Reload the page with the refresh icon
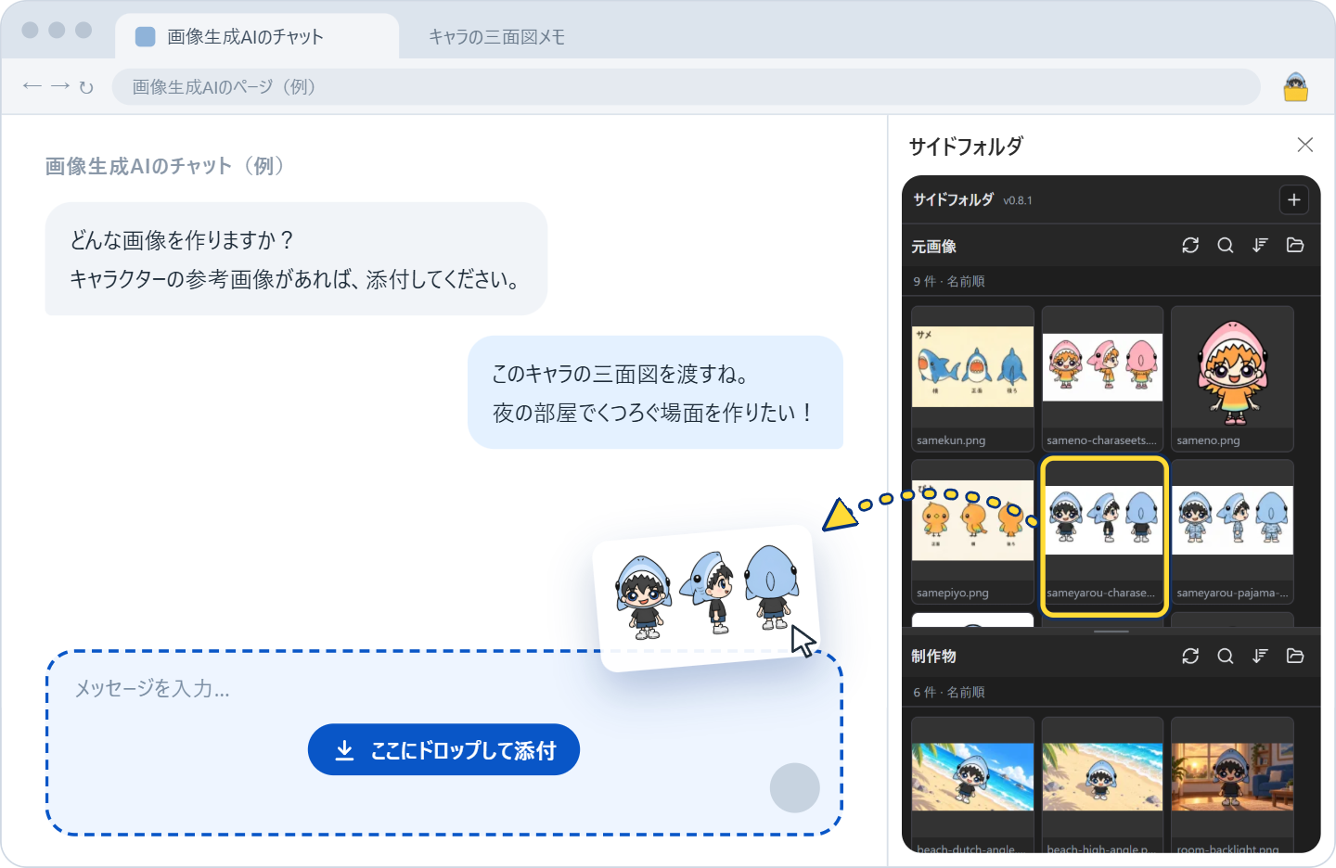Image resolution: width=1336 pixels, height=868 pixels. click(x=86, y=87)
